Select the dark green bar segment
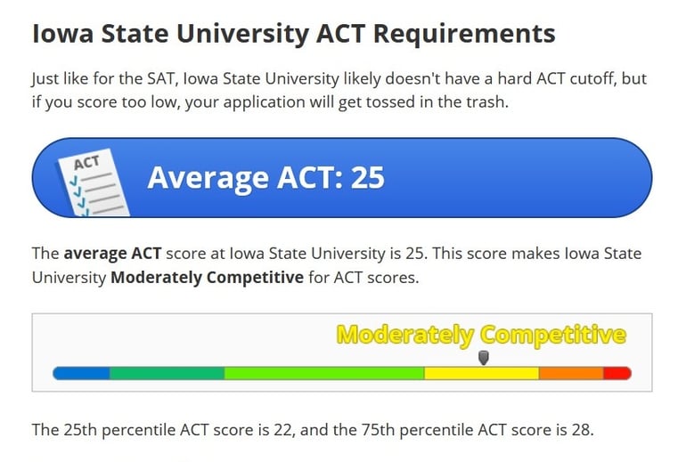Screen dimensions: 686x462 167,373
